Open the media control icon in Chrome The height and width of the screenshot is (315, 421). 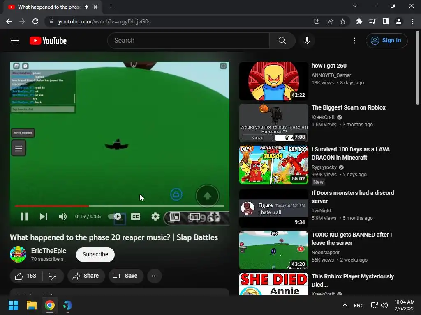tap(372, 21)
